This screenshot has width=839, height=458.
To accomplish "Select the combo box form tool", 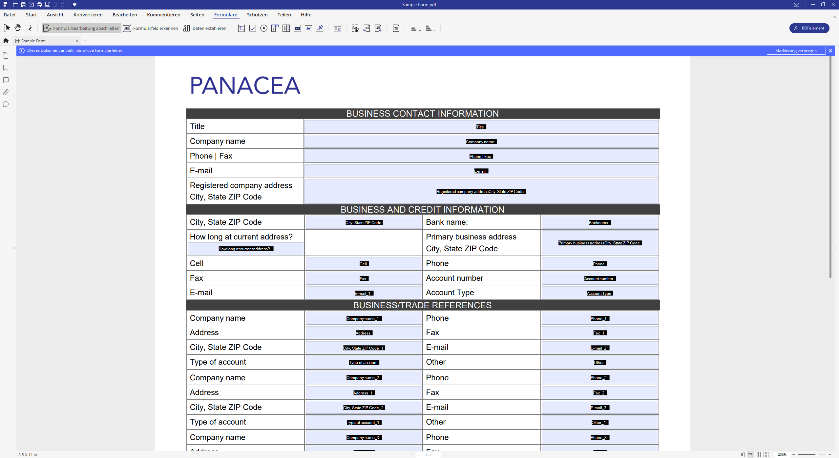I will click(x=275, y=28).
